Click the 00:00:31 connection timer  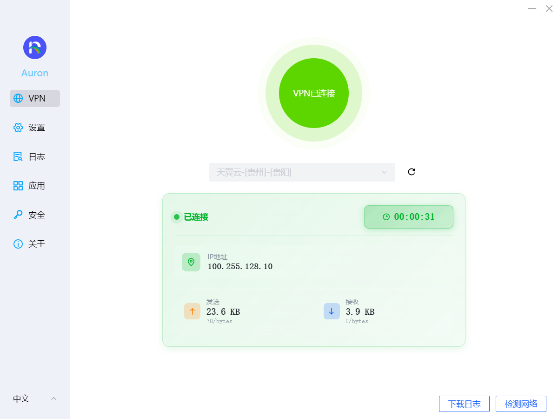click(x=409, y=217)
